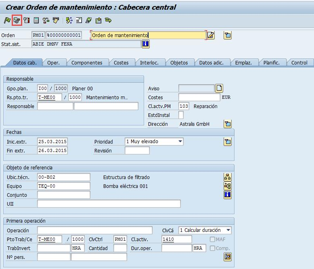
Task: Click the order type field PM01
Action: 38,35
